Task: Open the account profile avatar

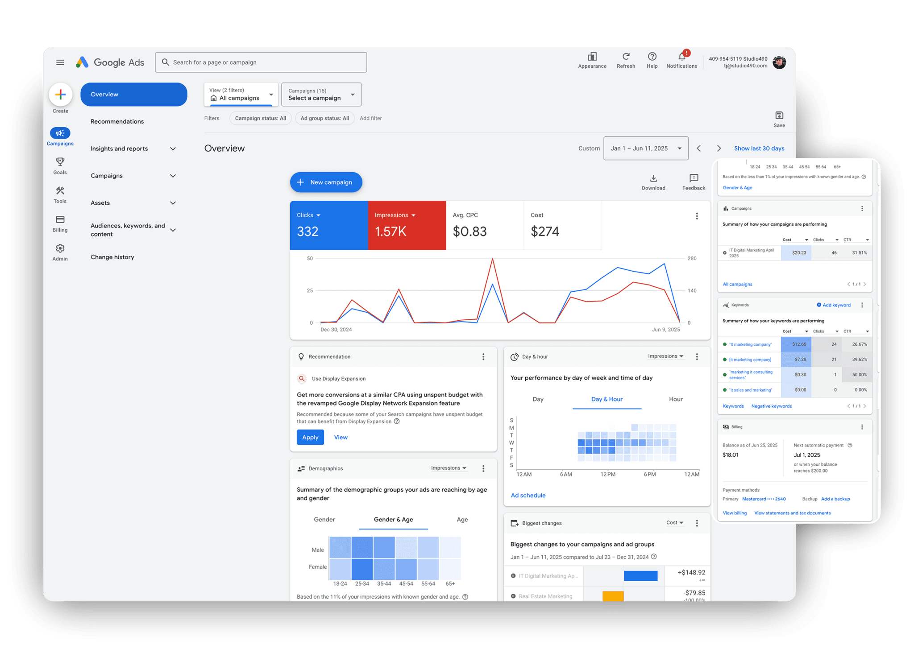Action: [779, 62]
